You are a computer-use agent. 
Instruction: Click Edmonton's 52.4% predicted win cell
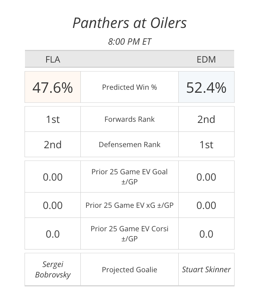[206, 88]
